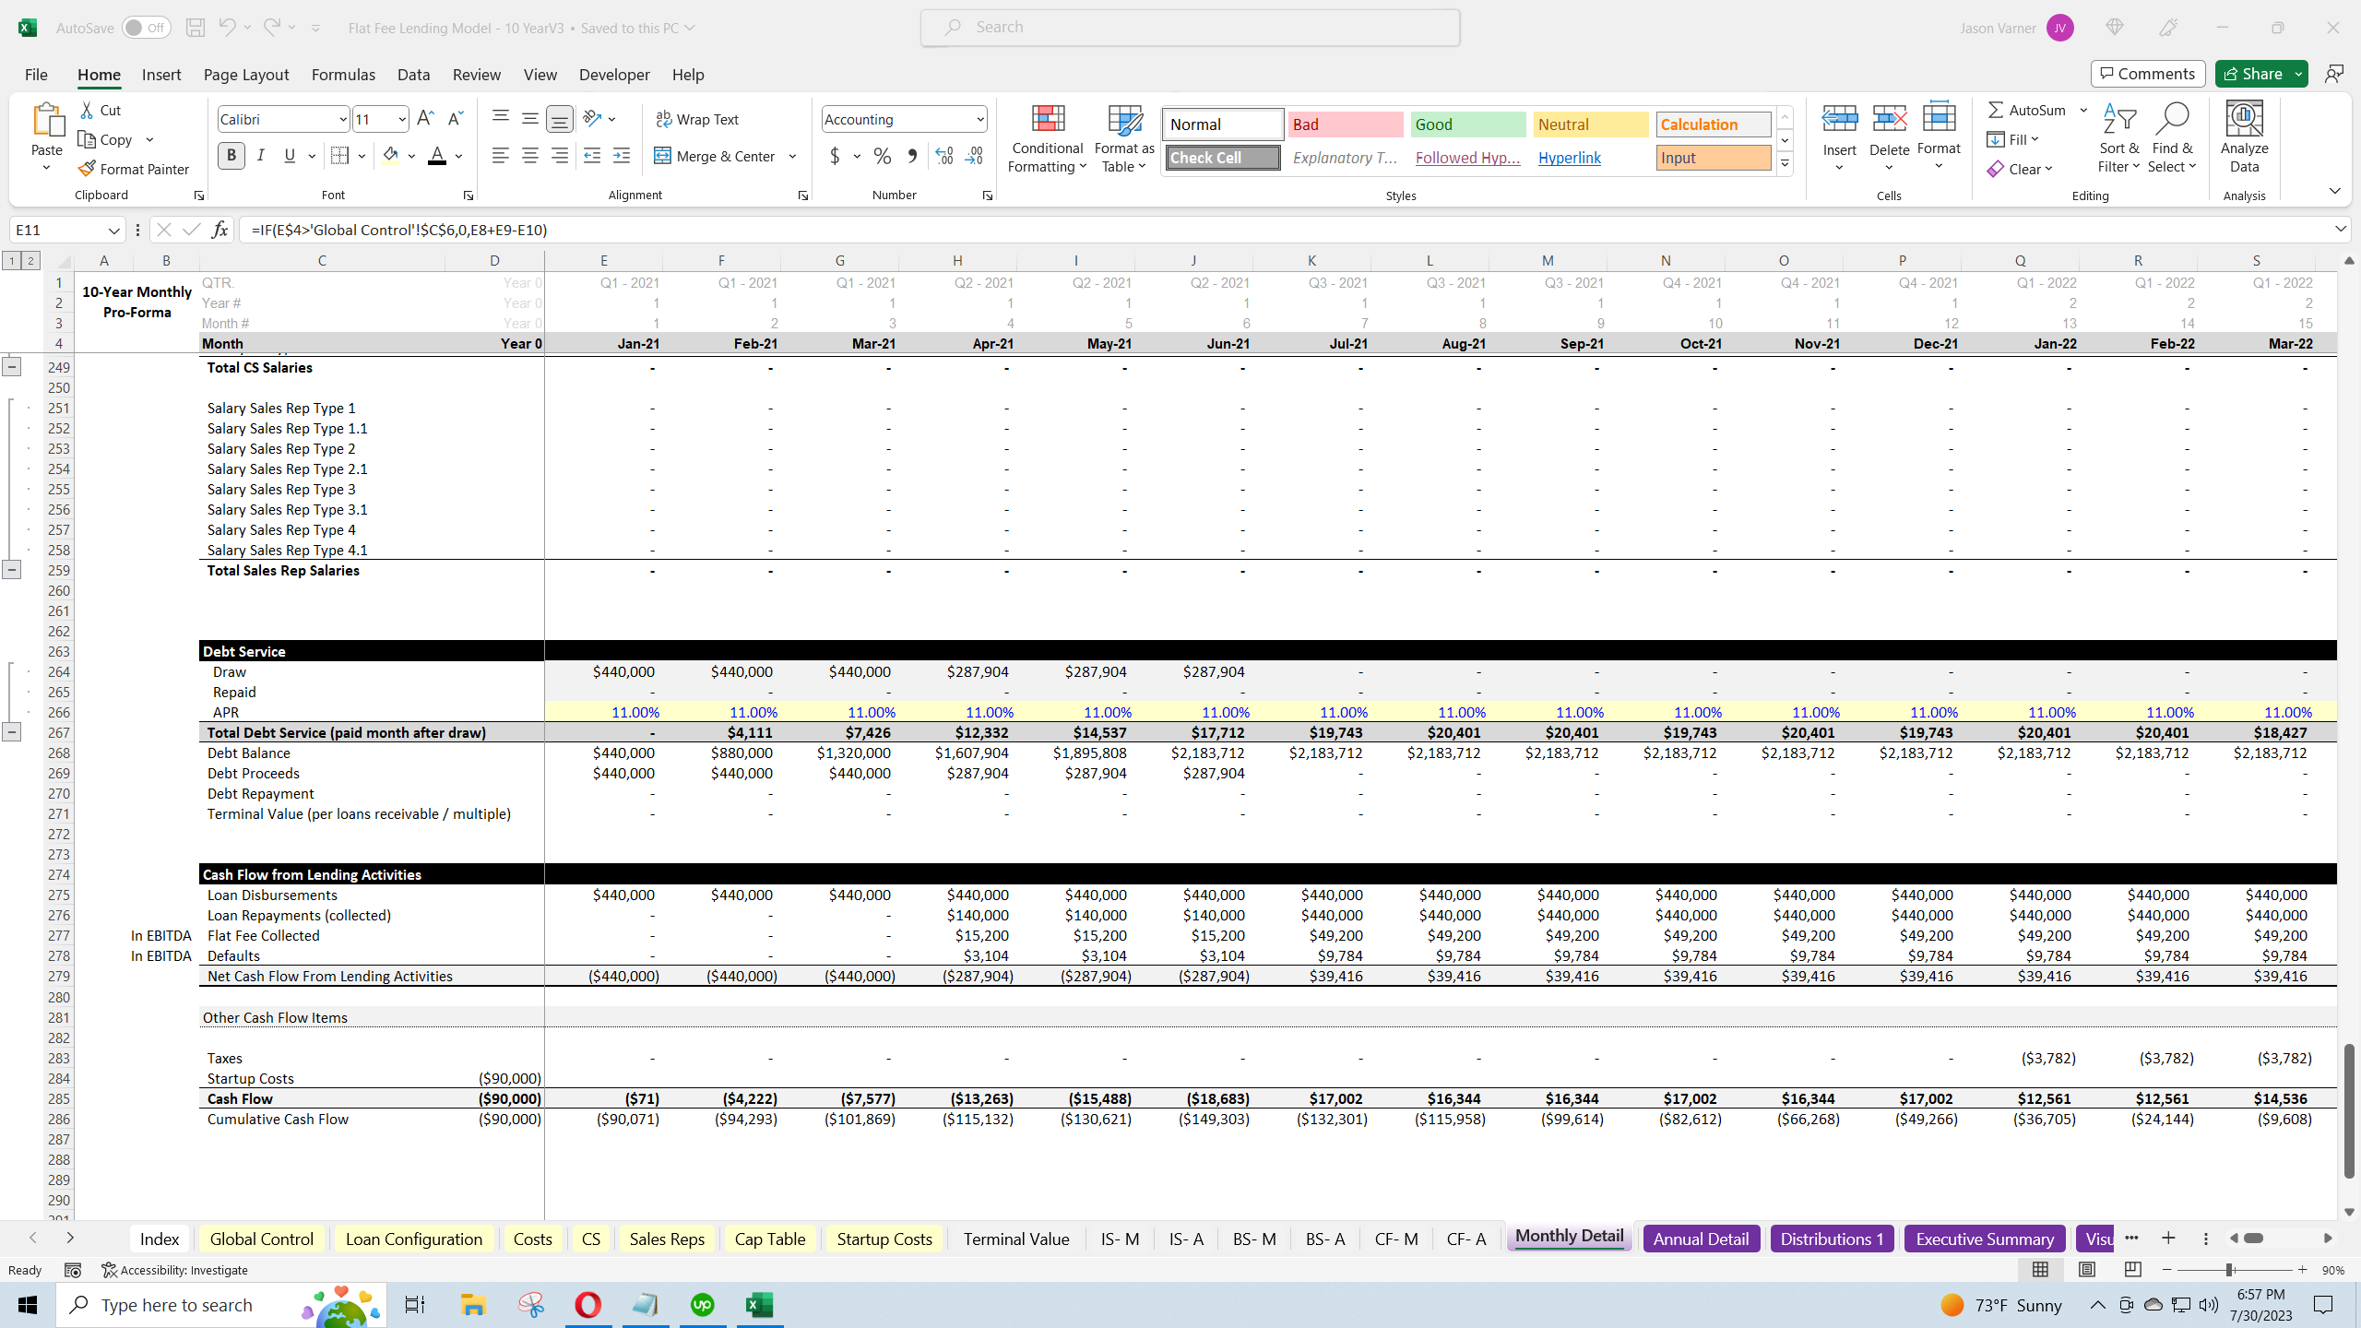Open font size dropdown
2361x1328 pixels.
pos(401,119)
